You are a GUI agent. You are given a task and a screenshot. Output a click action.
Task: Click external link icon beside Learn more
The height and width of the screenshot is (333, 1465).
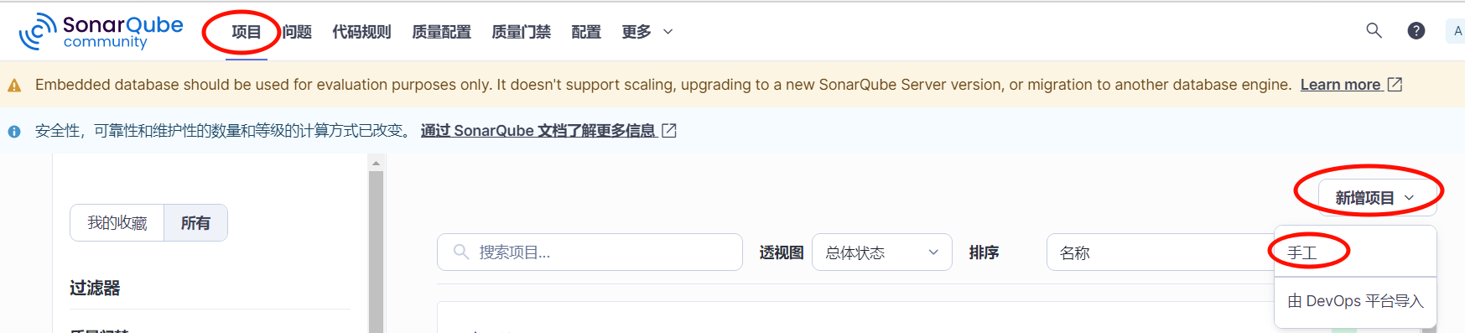tap(1395, 85)
